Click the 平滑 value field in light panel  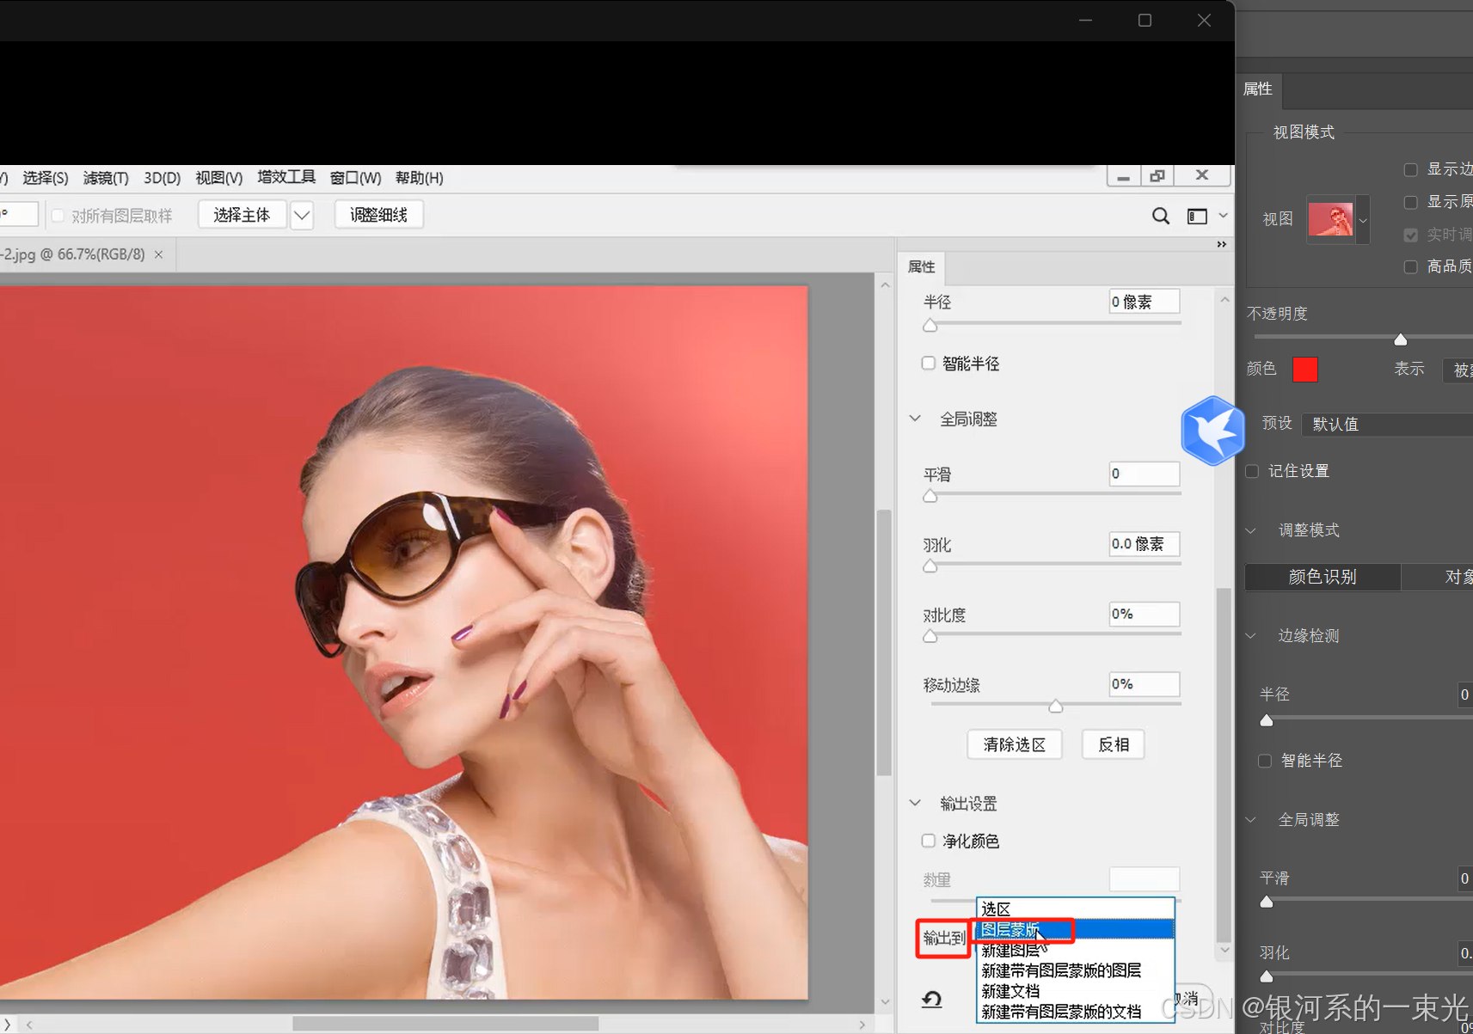pyautogui.click(x=1145, y=474)
